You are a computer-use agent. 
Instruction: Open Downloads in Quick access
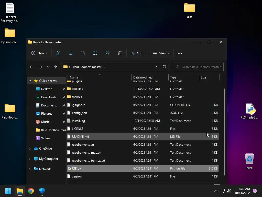[49, 97]
